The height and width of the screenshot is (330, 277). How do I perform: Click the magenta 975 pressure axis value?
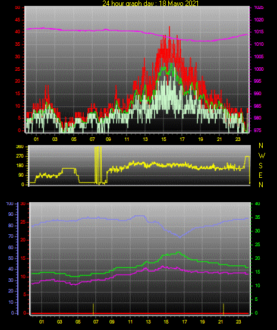(x=258, y=130)
